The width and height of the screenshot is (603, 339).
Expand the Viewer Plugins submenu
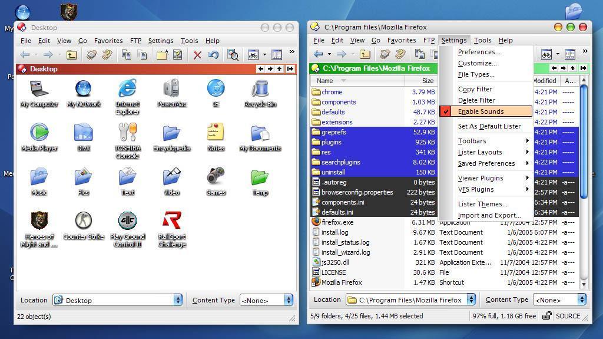[486, 178]
